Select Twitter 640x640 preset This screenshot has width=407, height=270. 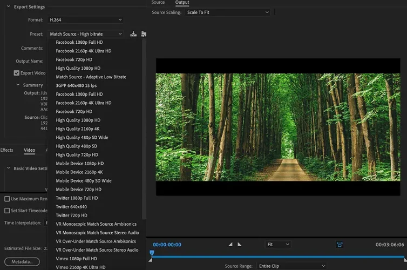(71, 207)
